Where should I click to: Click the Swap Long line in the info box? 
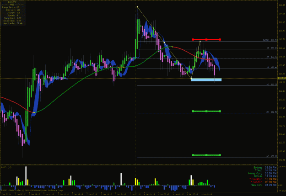(12, 18)
